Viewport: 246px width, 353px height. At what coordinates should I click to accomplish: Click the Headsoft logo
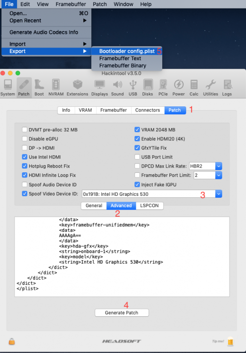(x=121, y=341)
